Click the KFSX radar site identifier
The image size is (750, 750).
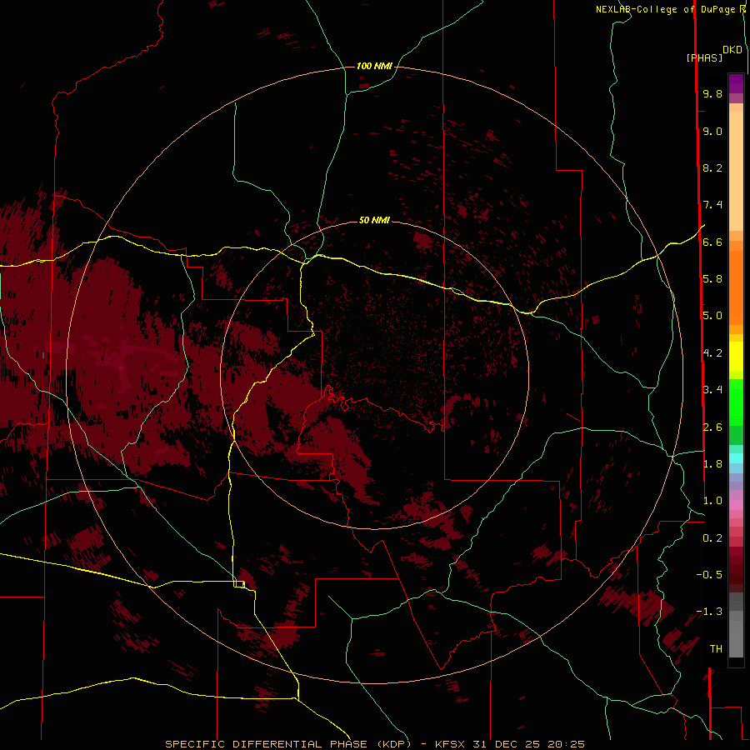click(x=452, y=744)
